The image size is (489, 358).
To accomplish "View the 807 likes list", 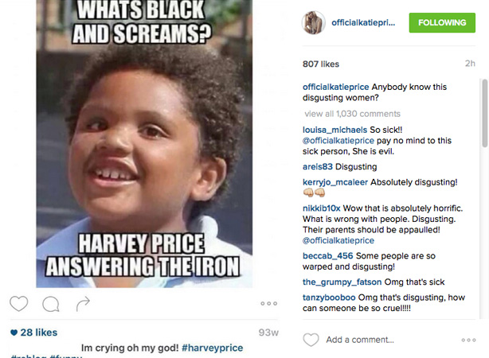I will [x=321, y=64].
